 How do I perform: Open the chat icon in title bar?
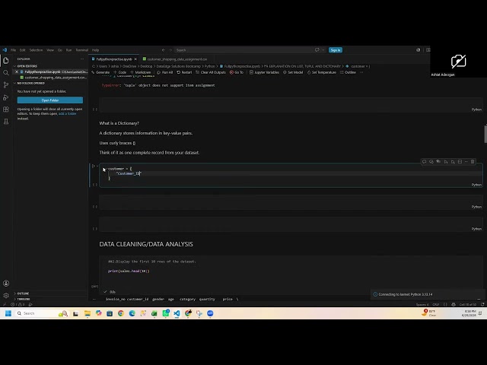click(317, 50)
